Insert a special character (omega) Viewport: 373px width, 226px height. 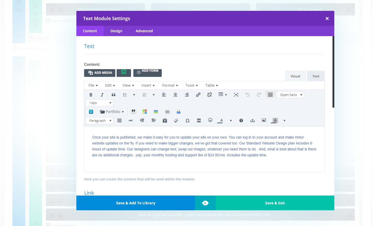pos(188,120)
